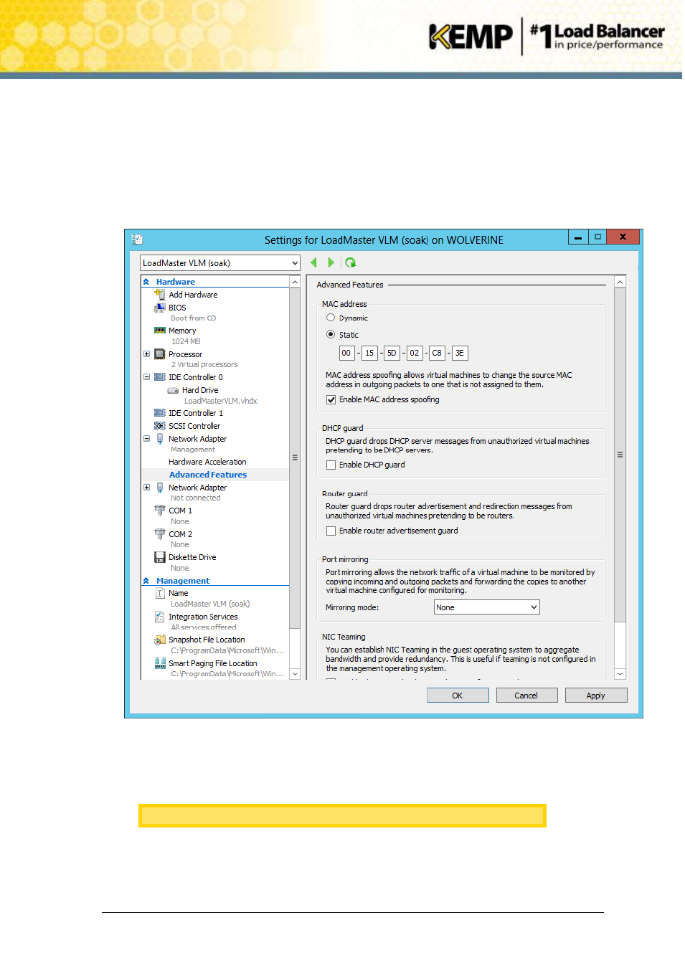Click the Hard Drive icon
685x968 pixels.
pyautogui.click(x=173, y=391)
